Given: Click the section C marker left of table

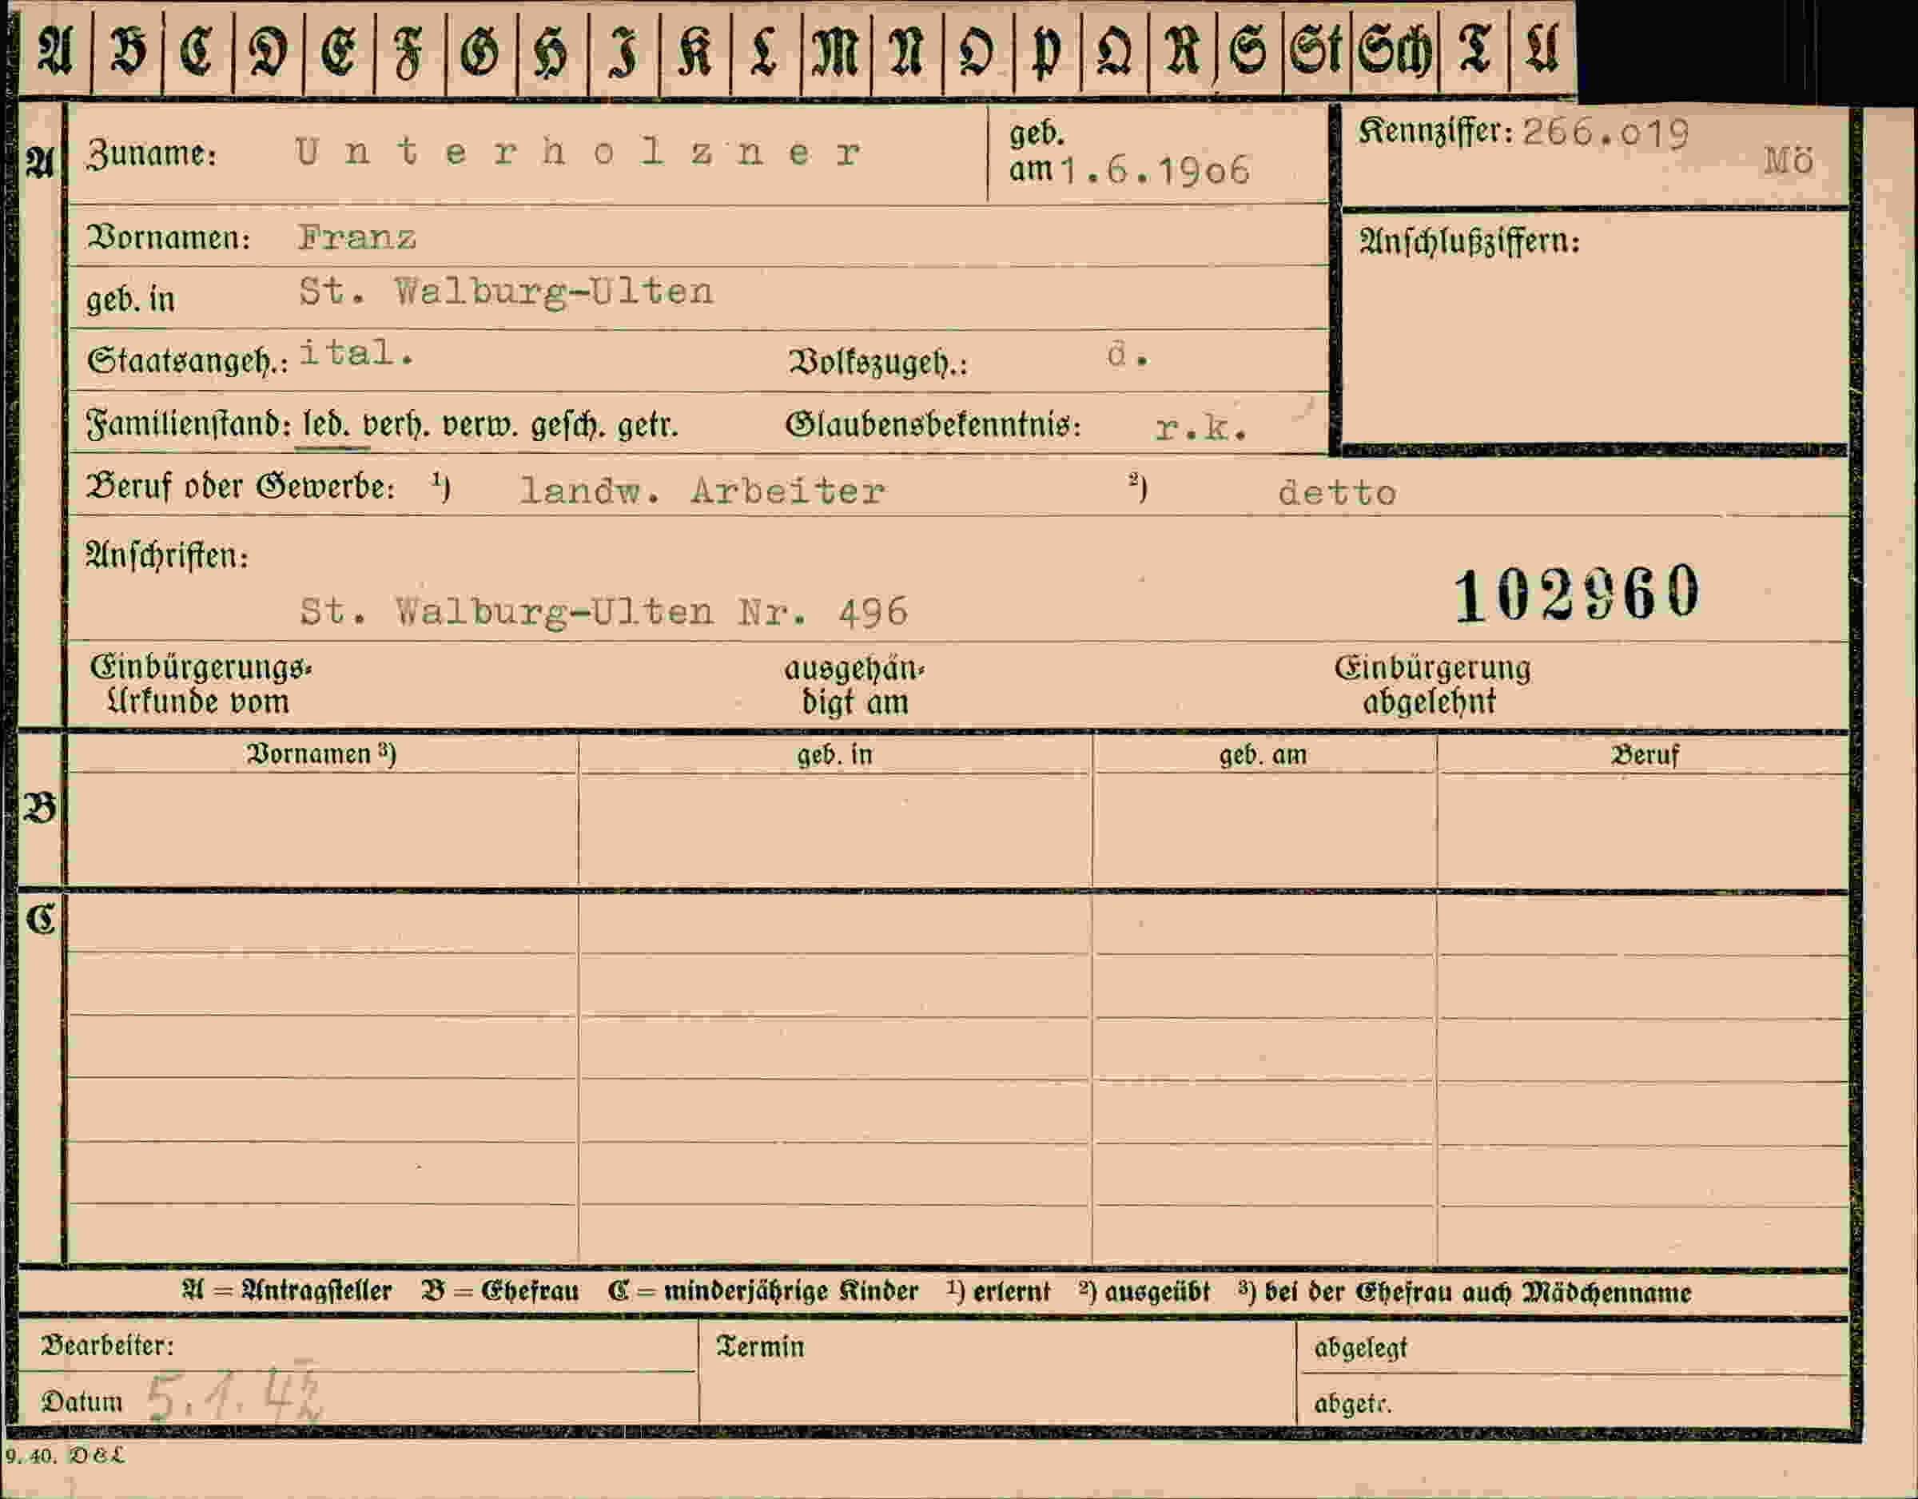Looking at the screenshot, I should pos(41,920).
